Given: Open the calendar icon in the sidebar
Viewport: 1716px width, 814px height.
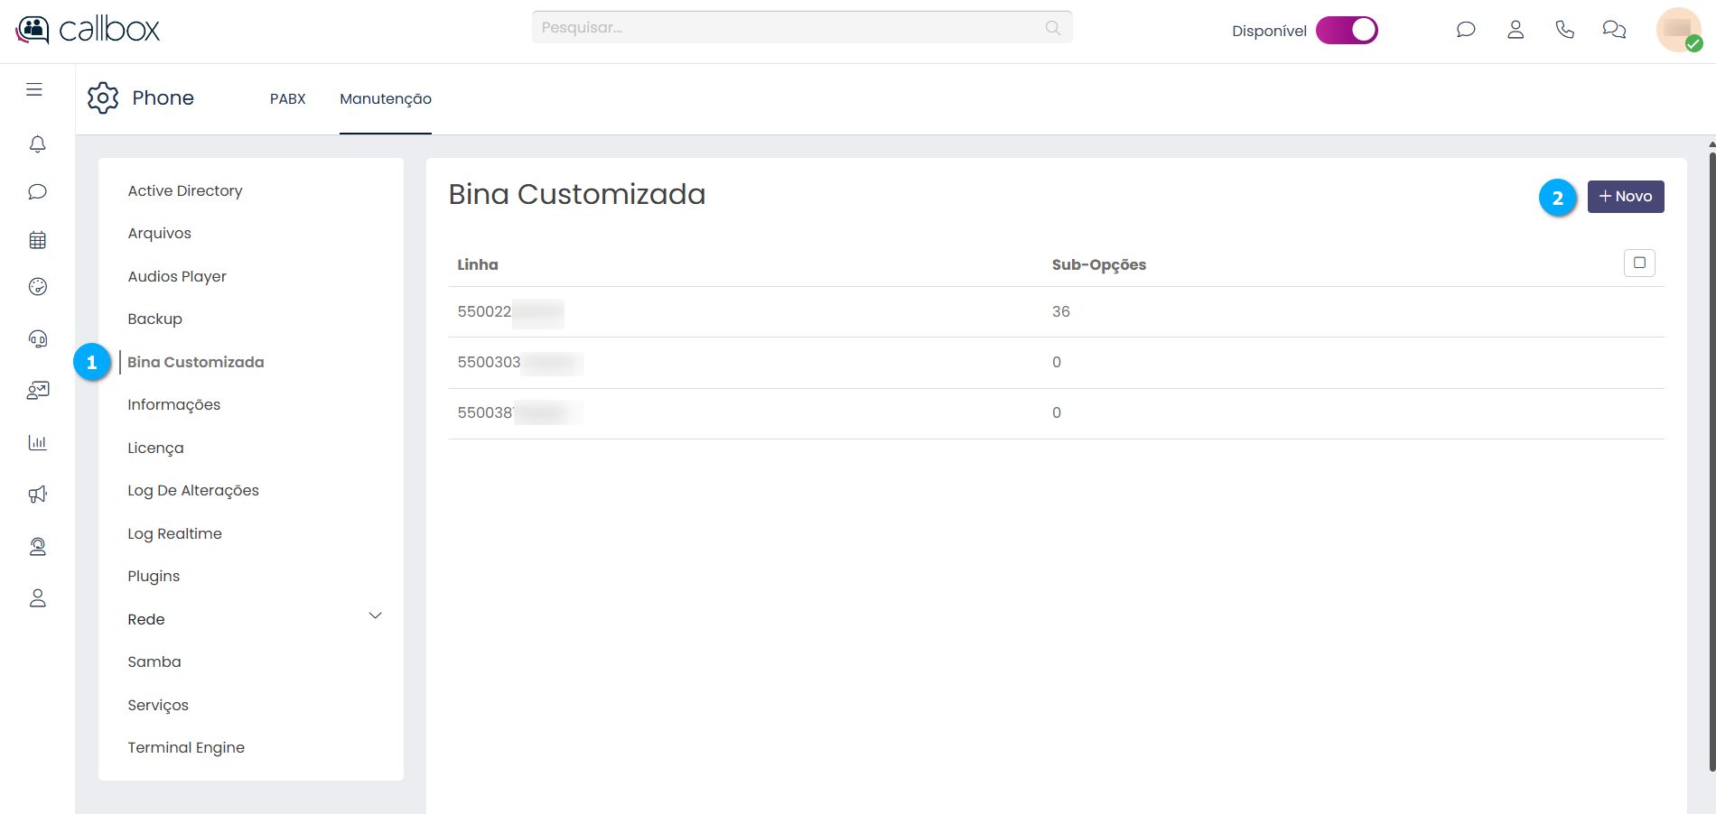Looking at the screenshot, I should tap(37, 240).
